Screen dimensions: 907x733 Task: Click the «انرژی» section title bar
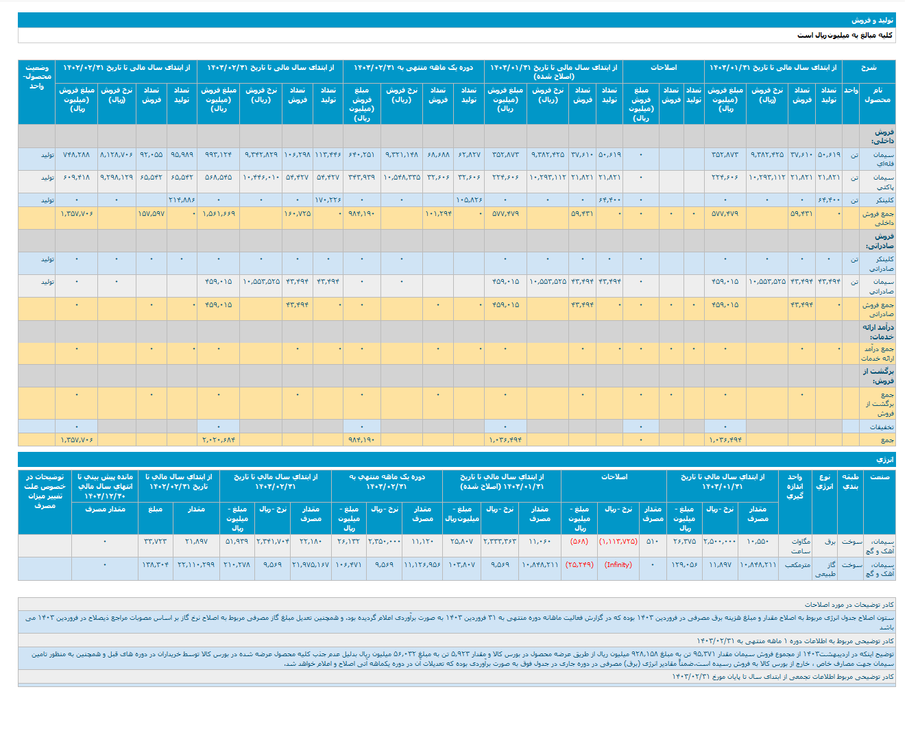pos(884,459)
